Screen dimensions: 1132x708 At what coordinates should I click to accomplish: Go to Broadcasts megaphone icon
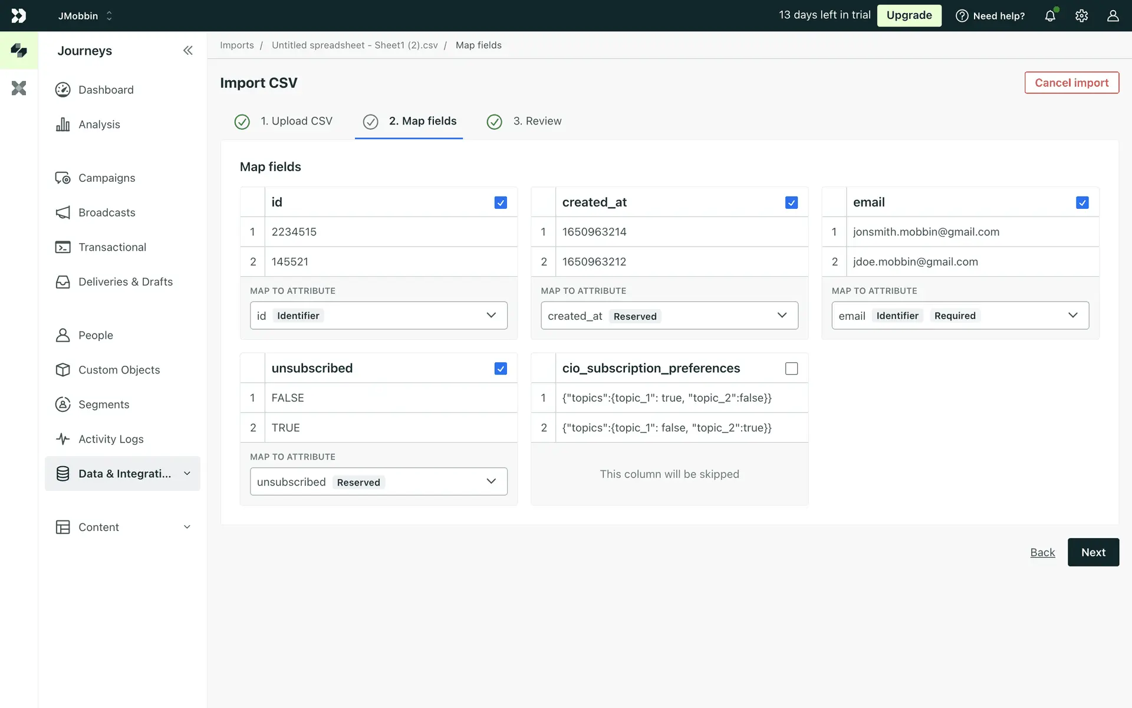pos(63,212)
